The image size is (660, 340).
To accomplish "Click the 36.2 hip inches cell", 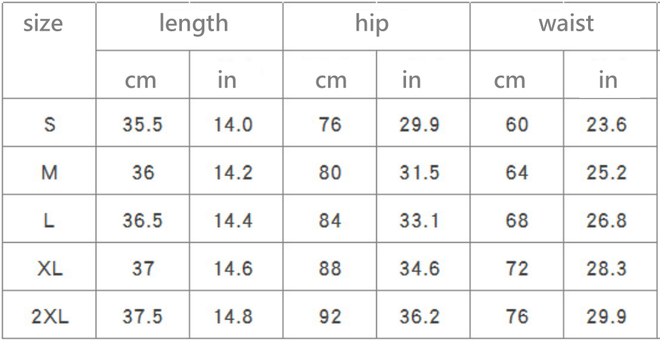I will (419, 316).
